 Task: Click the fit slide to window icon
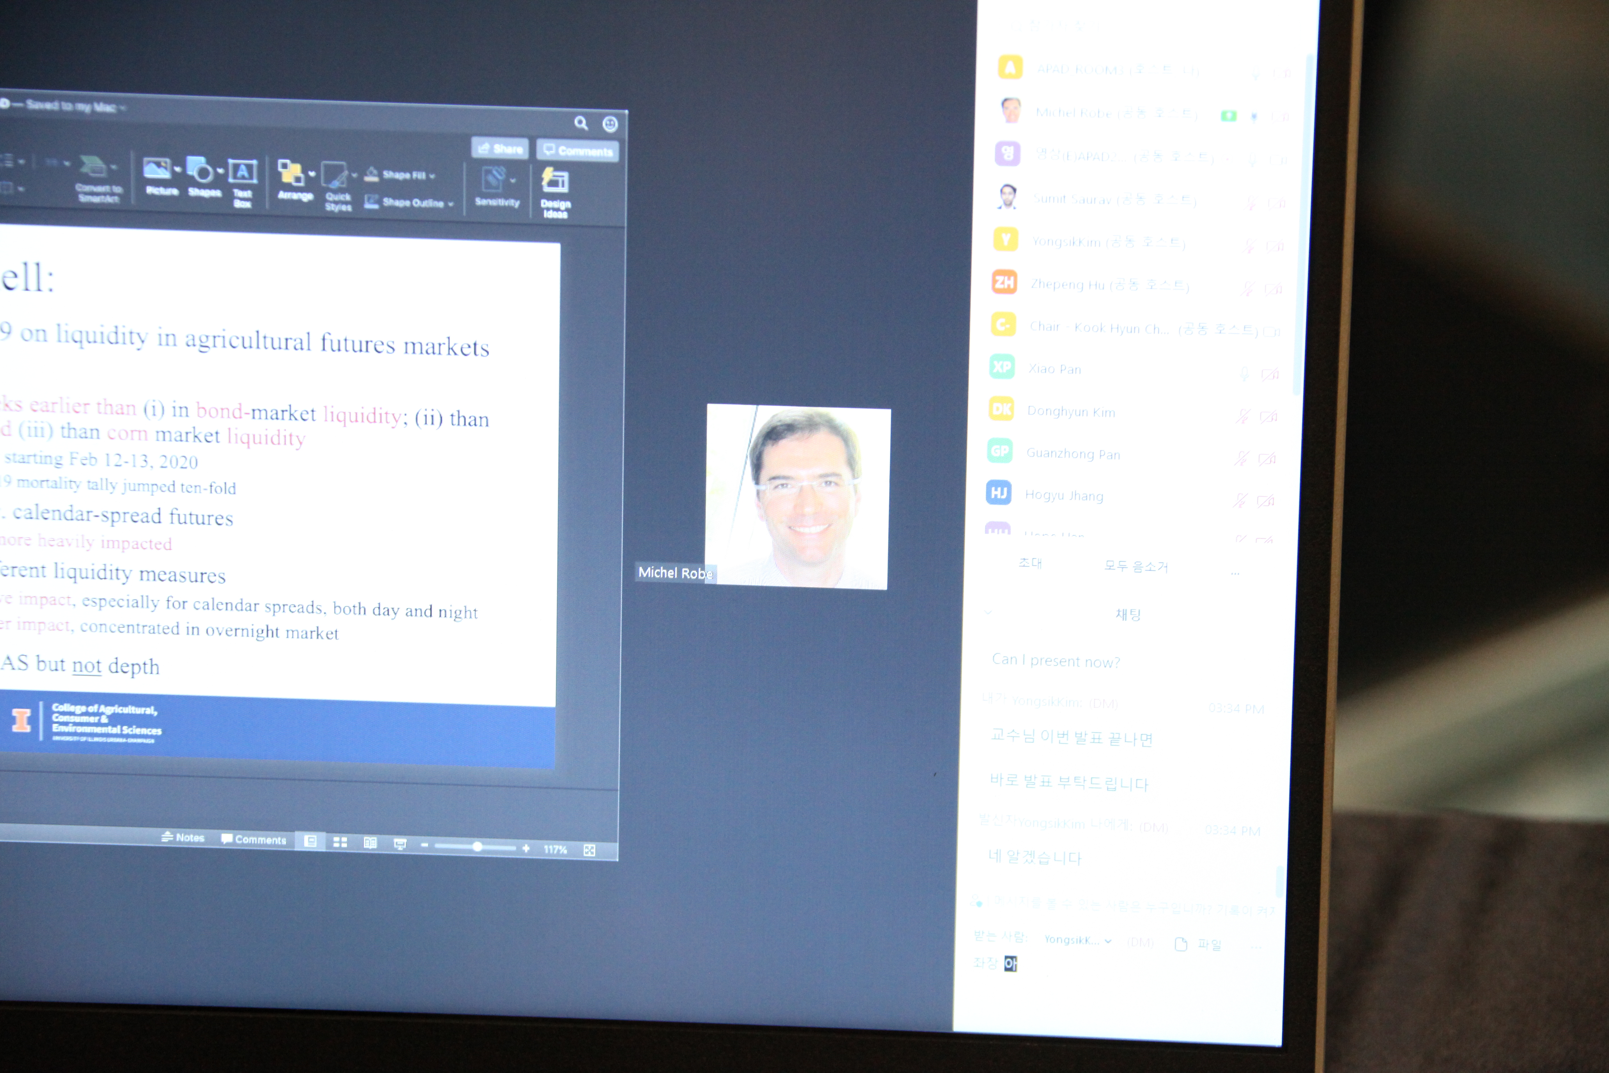(x=589, y=850)
